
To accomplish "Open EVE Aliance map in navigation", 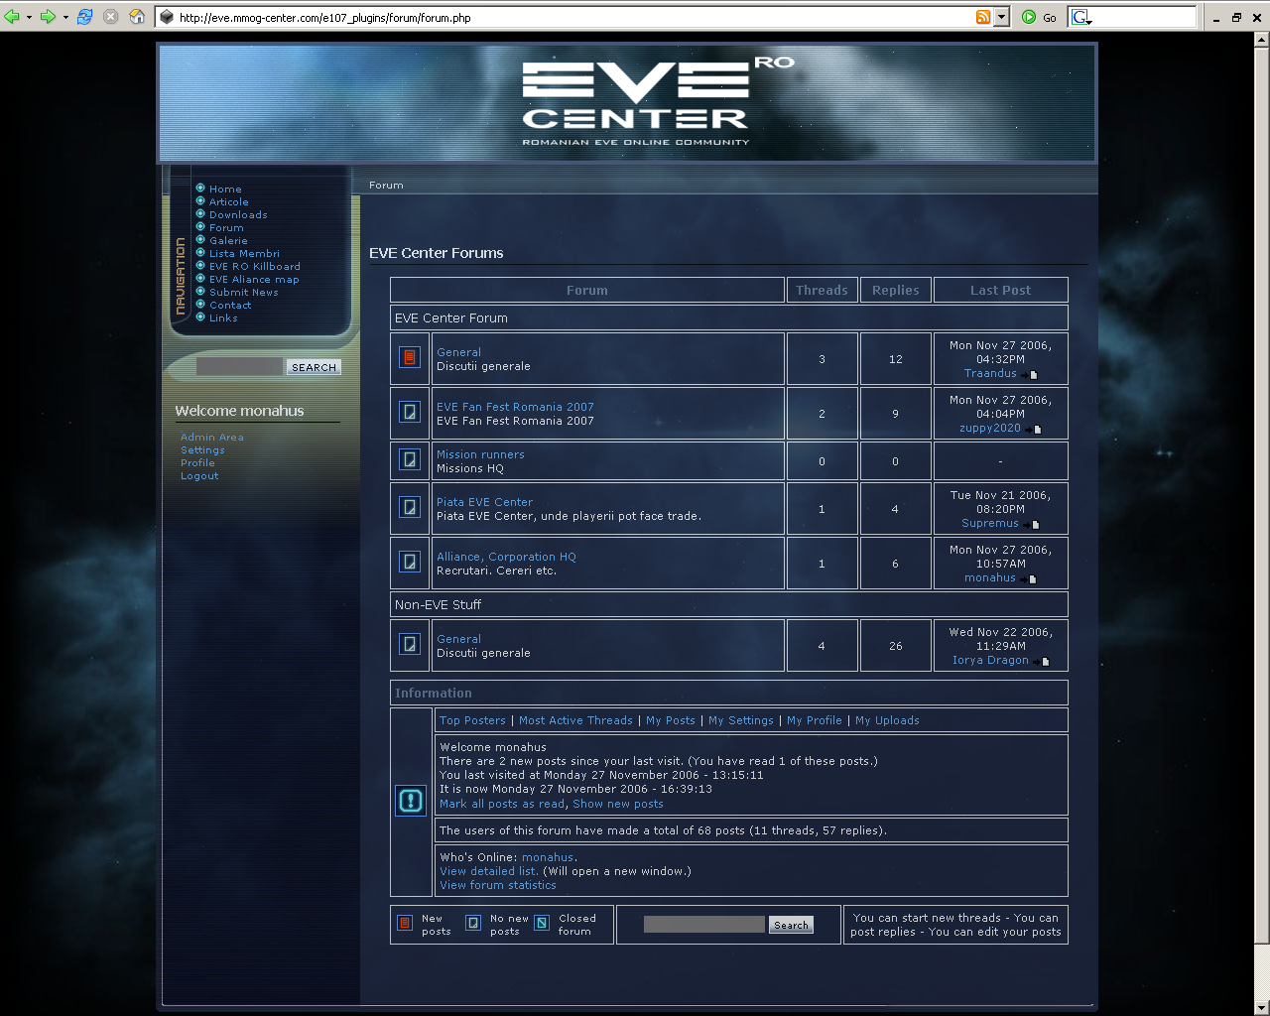I will [x=254, y=279].
